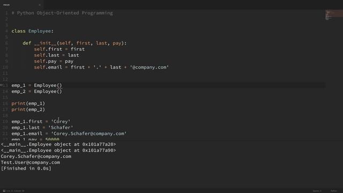The image size is (343, 193).
Task: Click the emp_1.email assignment line
Action: pyautogui.click(x=69, y=133)
